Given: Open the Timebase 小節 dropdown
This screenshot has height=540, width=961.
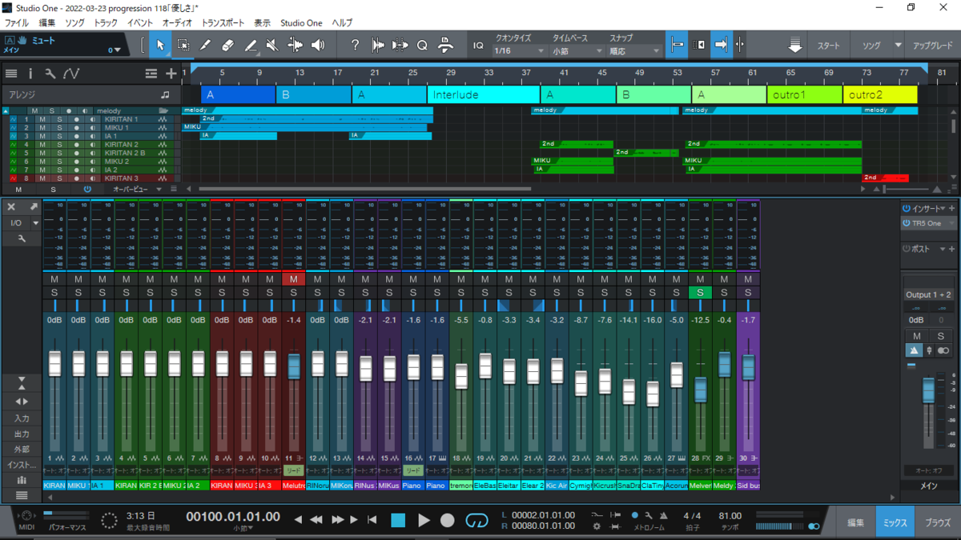Looking at the screenshot, I should point(576,51).
